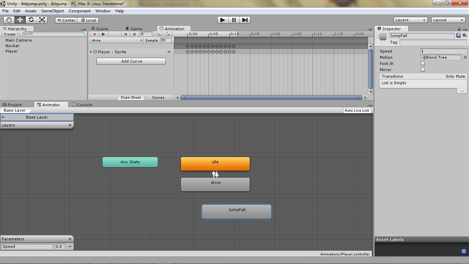Toggle visibility of Player : Sprite property

tap(169, 52)
